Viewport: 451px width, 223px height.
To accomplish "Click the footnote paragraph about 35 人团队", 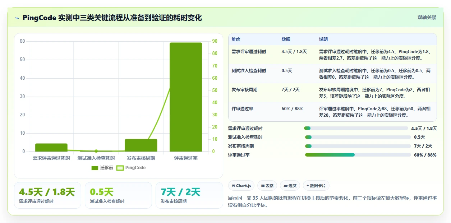I will tap(332, 201).
